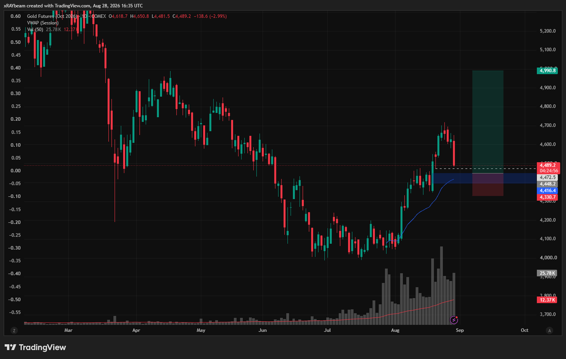Click the red 4,330.7 stop price label
The width and height of the screenshot is (566, 359).
click(x=547, y=197)
